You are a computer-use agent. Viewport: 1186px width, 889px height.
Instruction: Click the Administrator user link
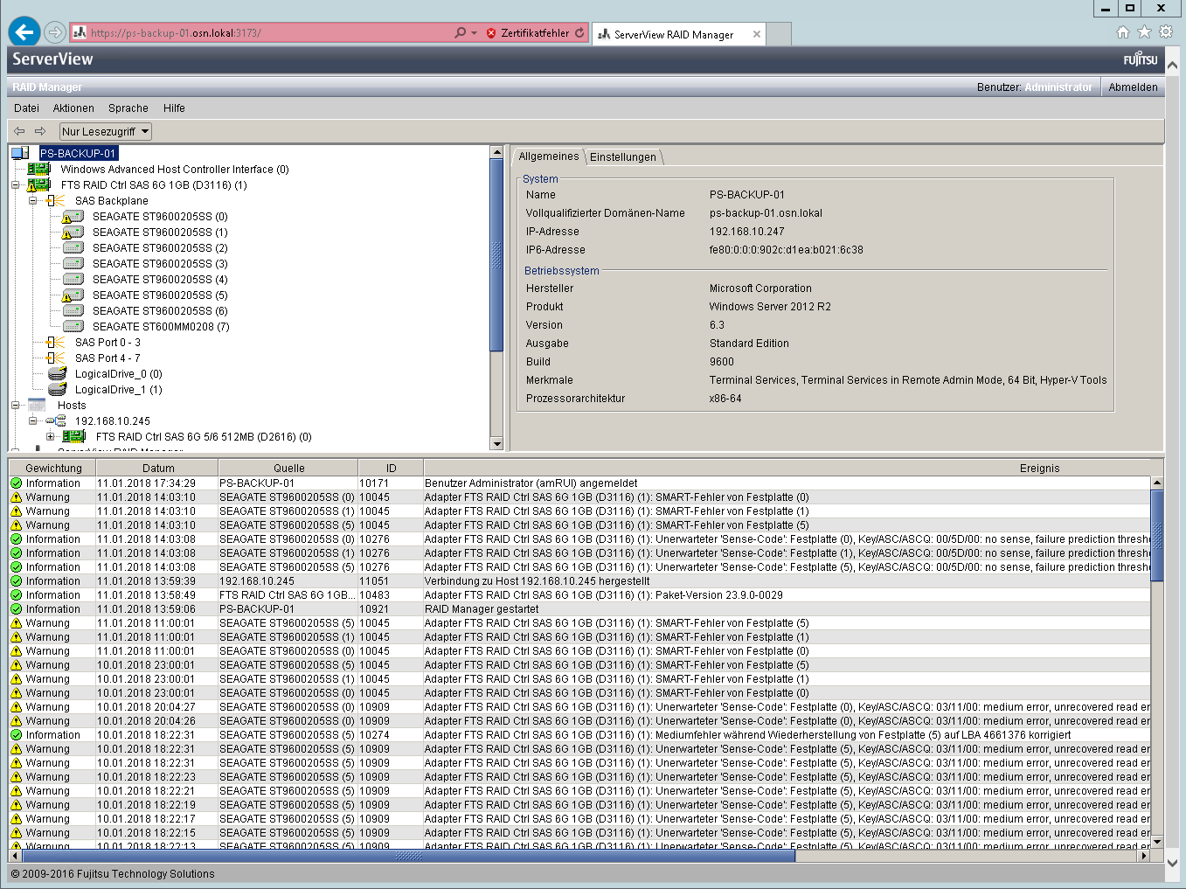coord(1058,87)
